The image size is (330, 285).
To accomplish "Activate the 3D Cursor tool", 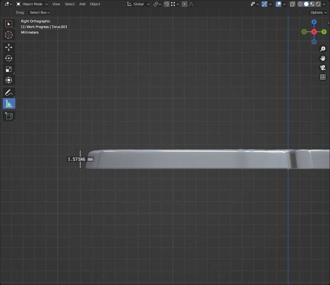I will tap(9, 35).
